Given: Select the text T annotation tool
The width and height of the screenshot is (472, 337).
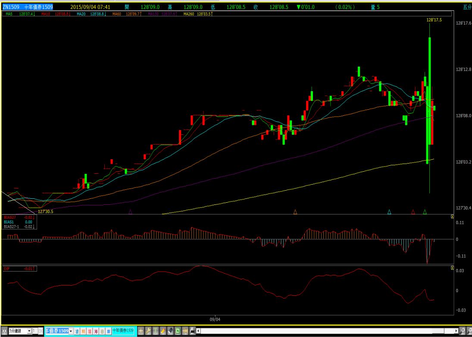Looking at the screenshot, I should tap(156, 331).
